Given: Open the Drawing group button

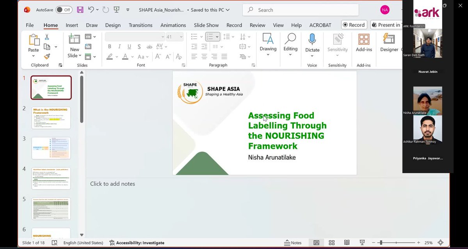Looking at the screenshot, I should click(x=268, y=44).
